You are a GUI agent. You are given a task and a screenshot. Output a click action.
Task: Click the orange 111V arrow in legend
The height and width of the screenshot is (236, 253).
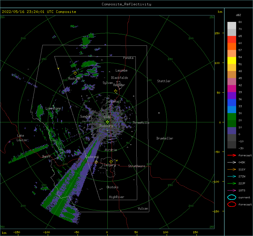pos(232,169)
